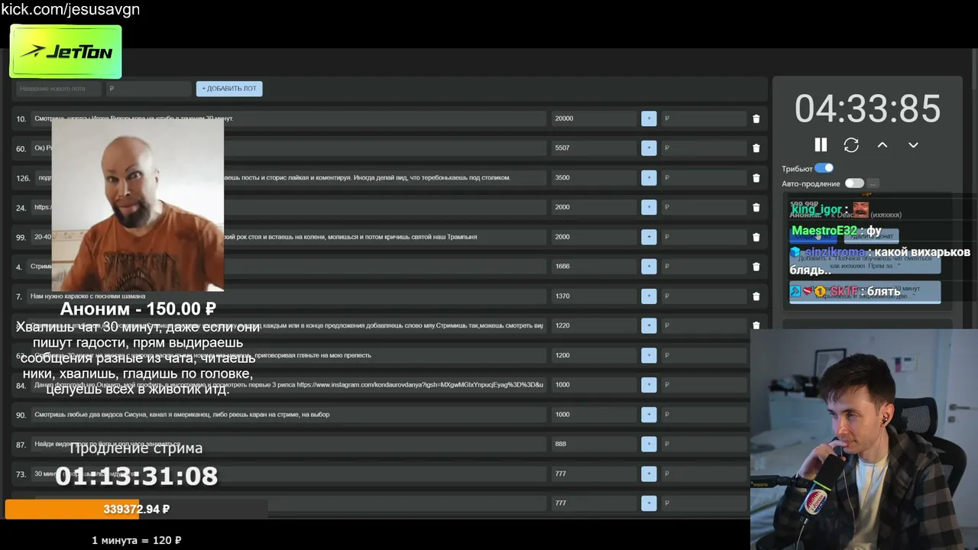Click the 1000 price of lot 90
The image size is (978, 550).
point(562,414)
